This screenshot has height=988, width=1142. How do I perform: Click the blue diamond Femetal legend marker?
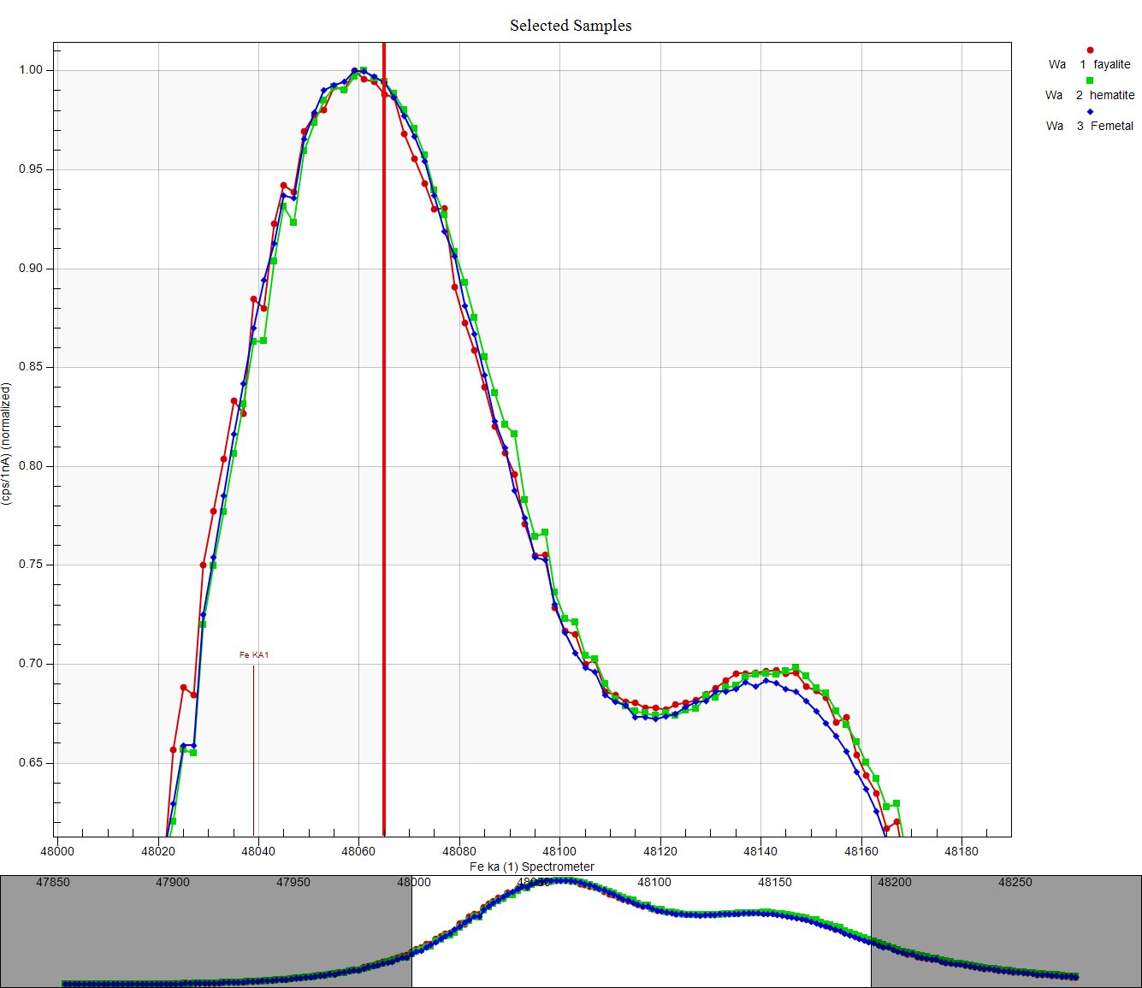pos(1090,112)
